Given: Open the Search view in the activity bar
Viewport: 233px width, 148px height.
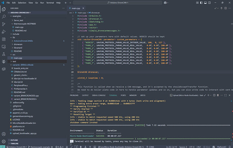Looking at the screenshot, I should (4, 17).
